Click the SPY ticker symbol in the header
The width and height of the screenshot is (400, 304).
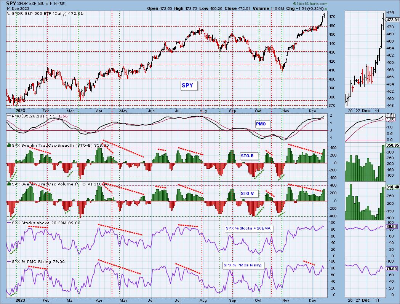coord(11,3)
